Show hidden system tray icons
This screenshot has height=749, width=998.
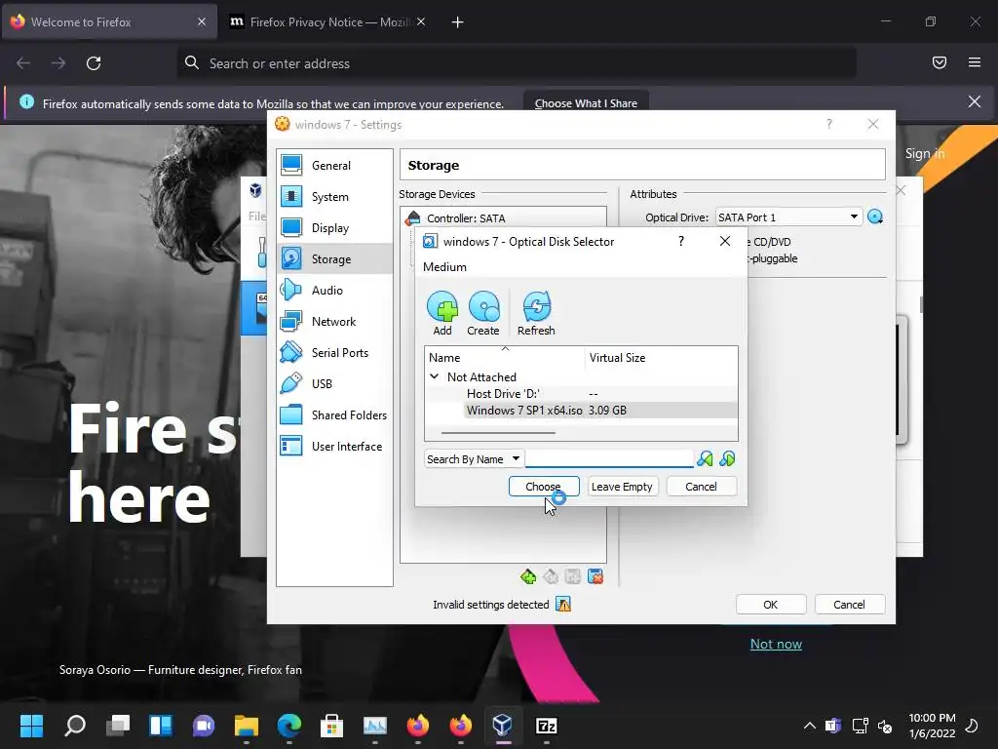pos(810,726)
